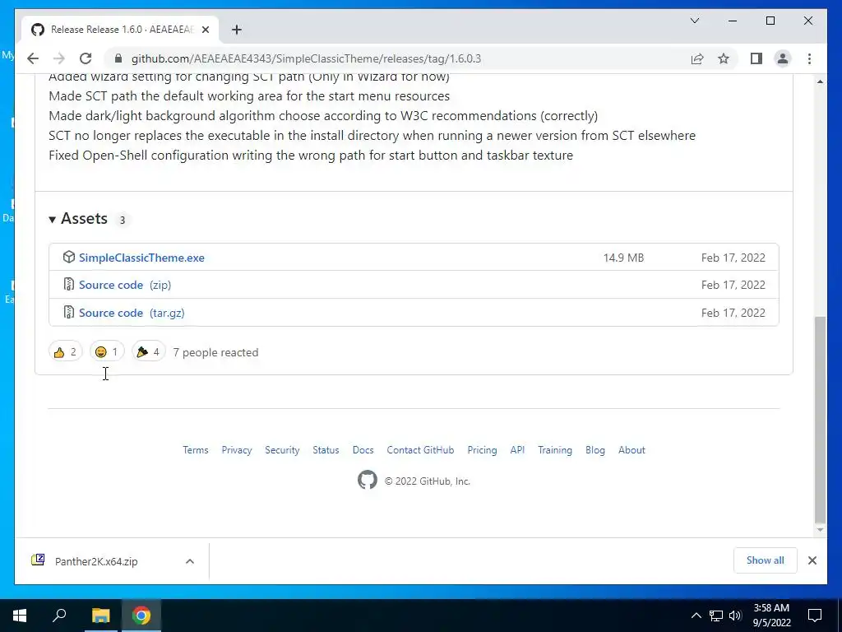Image resolution: width=842 pixels, height=632 pixels.
Task: Open the Security footer link
Action: point(282,450)
